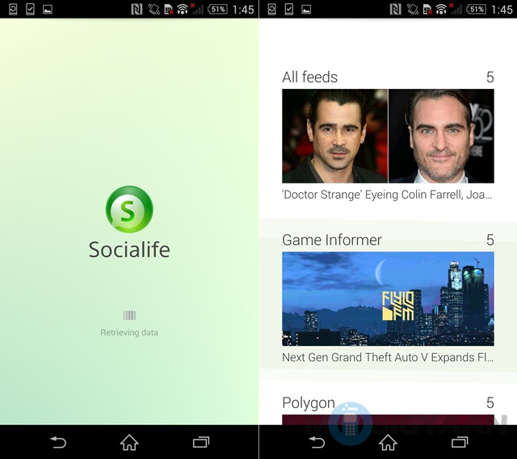Tap the count 5 beside Game Informer
The height and width of the screenshot is (459, 517).
490,240
